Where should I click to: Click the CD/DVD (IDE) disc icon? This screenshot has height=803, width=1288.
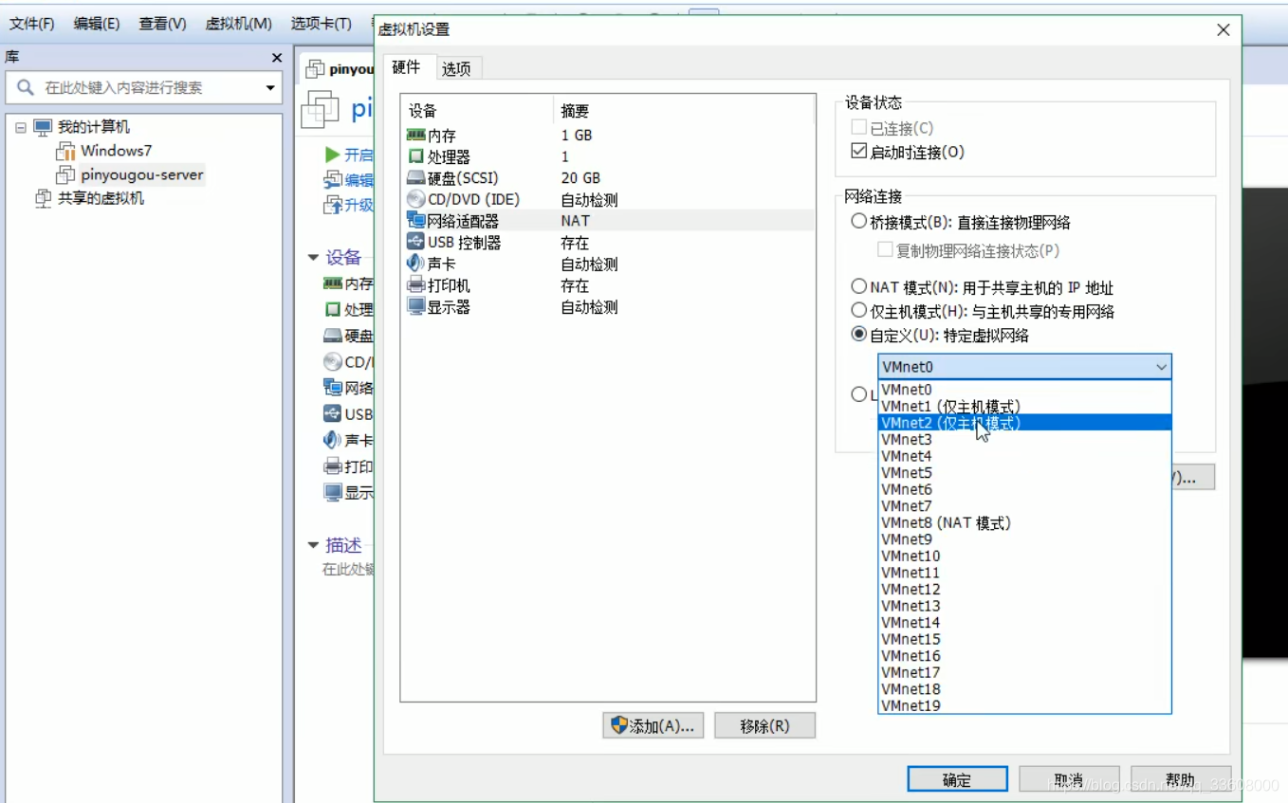415,199
